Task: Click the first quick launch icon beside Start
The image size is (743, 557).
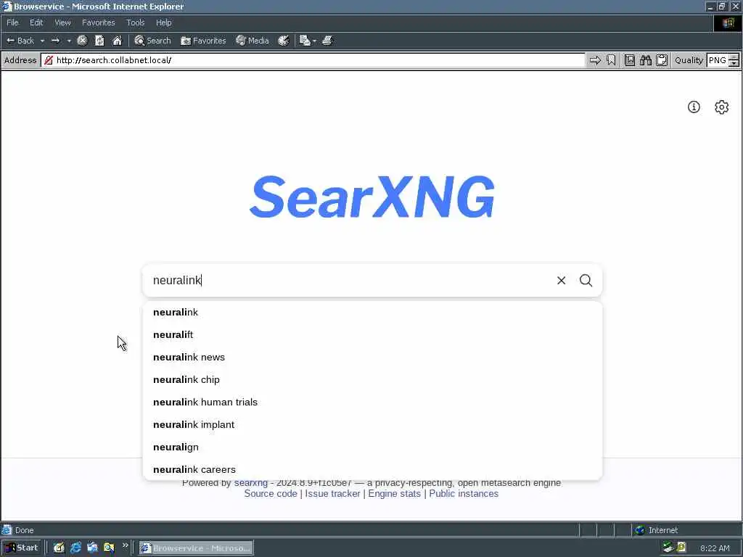Action: (x=59, y=548)
